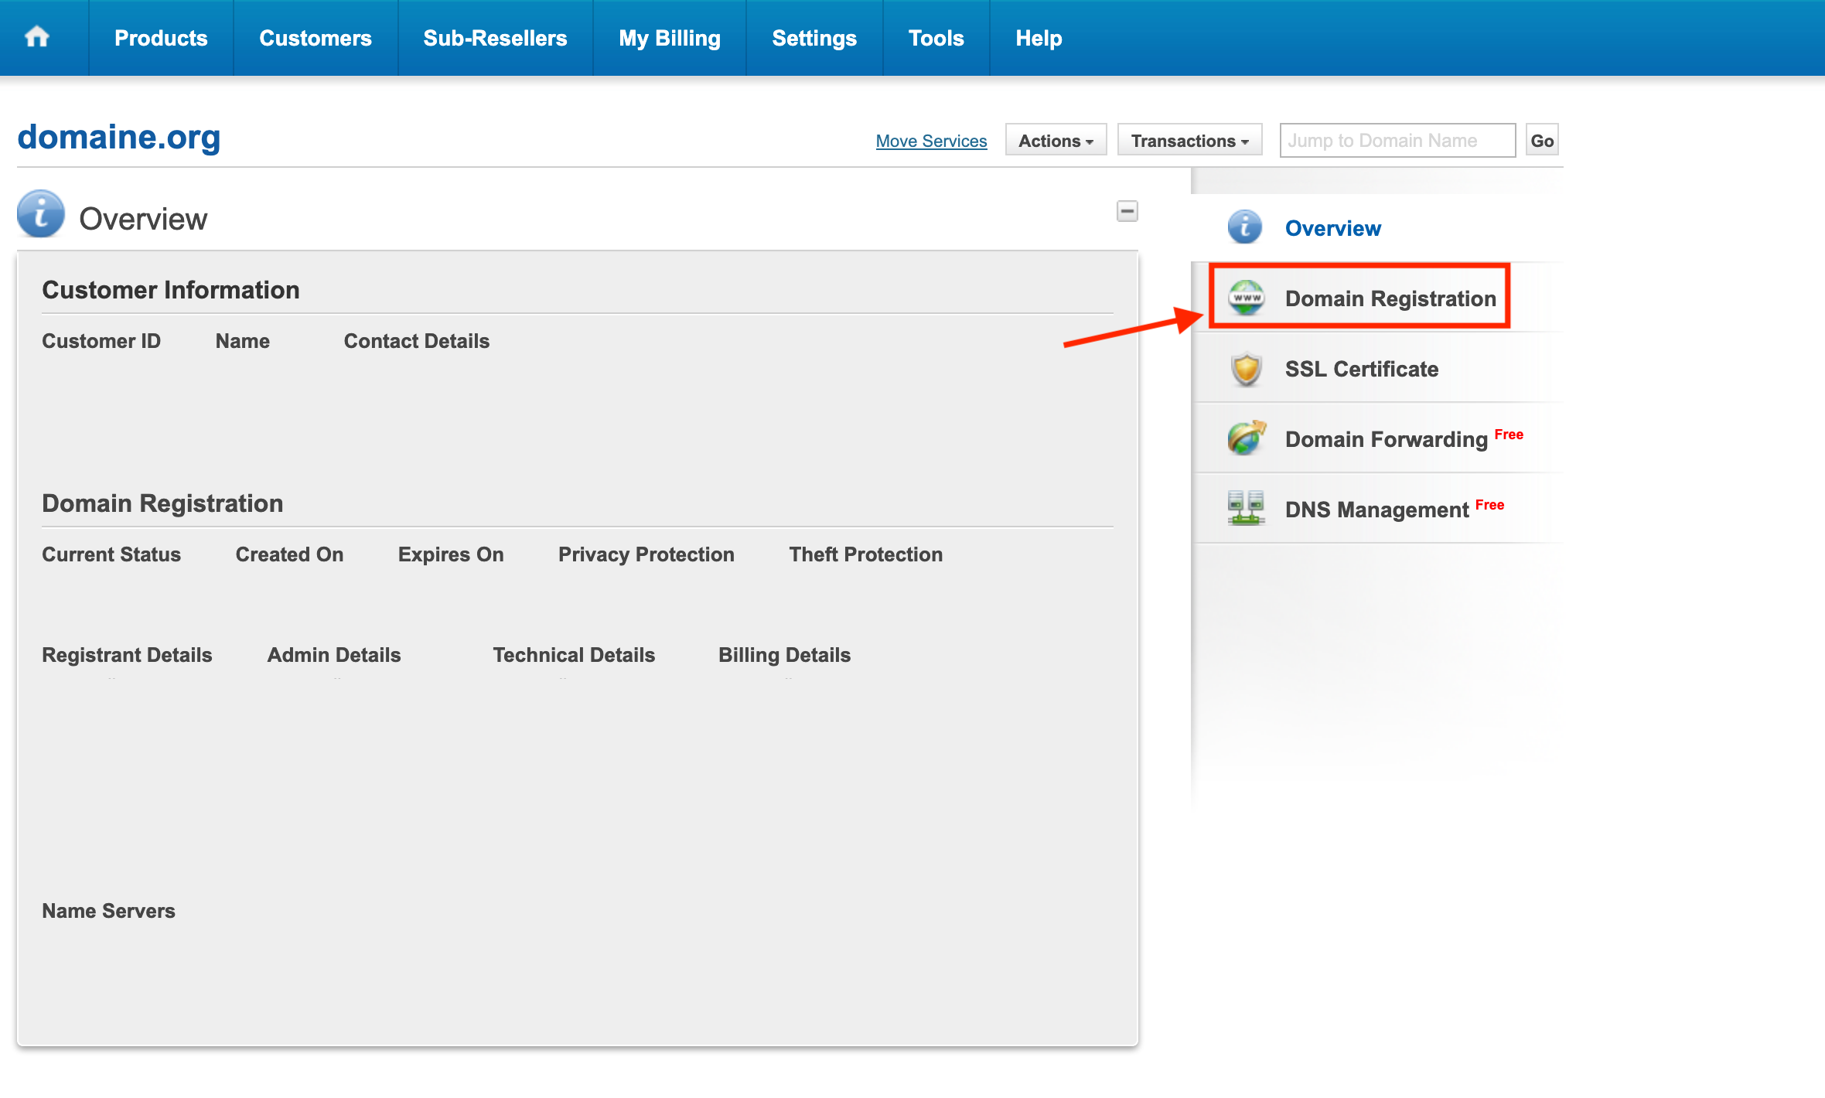Open SSL Certificate in the sidebar
Screen dimensions: 1825x1098
[1362, 369]
